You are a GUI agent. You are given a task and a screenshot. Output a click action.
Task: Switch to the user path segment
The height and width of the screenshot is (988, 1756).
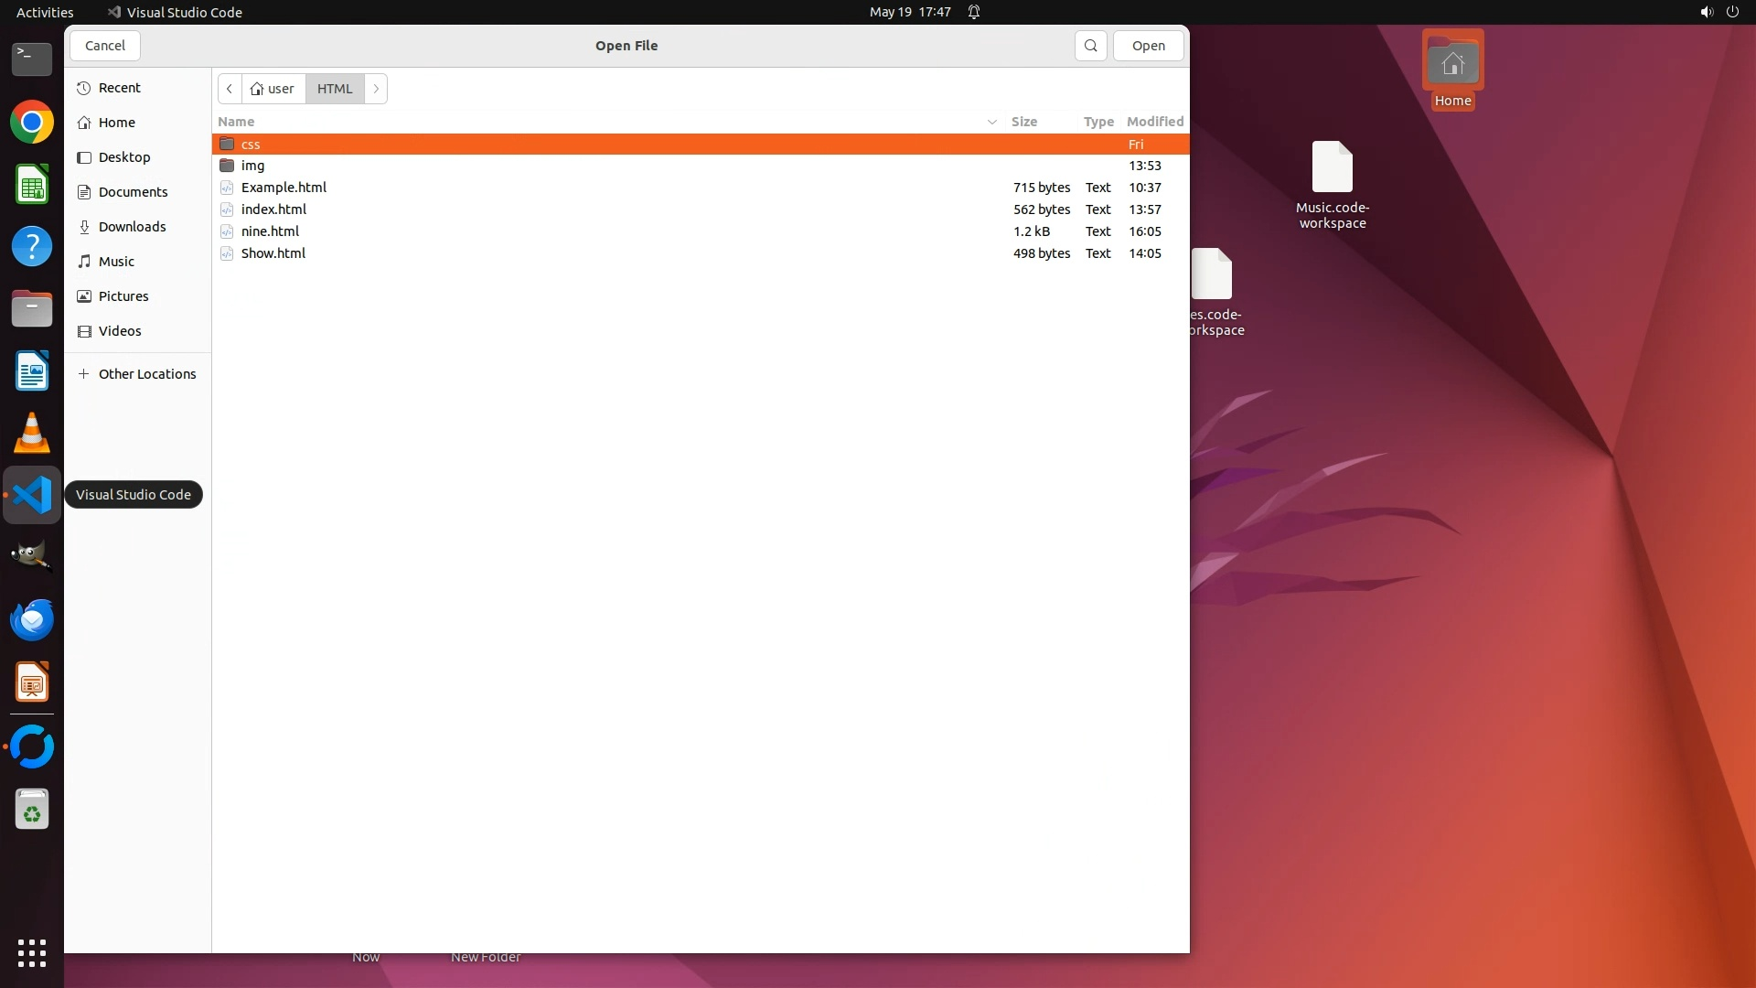[273, 89]
